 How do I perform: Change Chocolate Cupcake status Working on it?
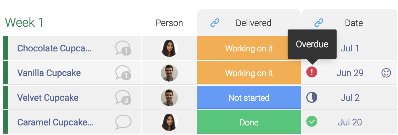point(249,48)
